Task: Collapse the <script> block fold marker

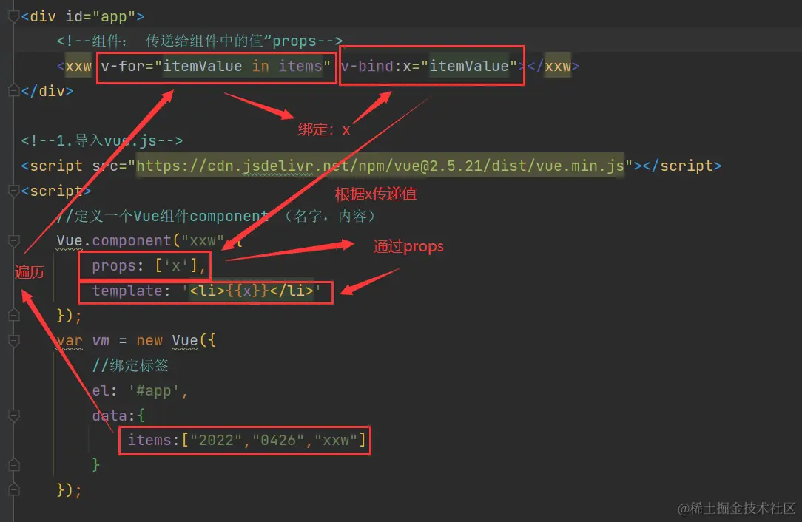Action: click(14, 191)
